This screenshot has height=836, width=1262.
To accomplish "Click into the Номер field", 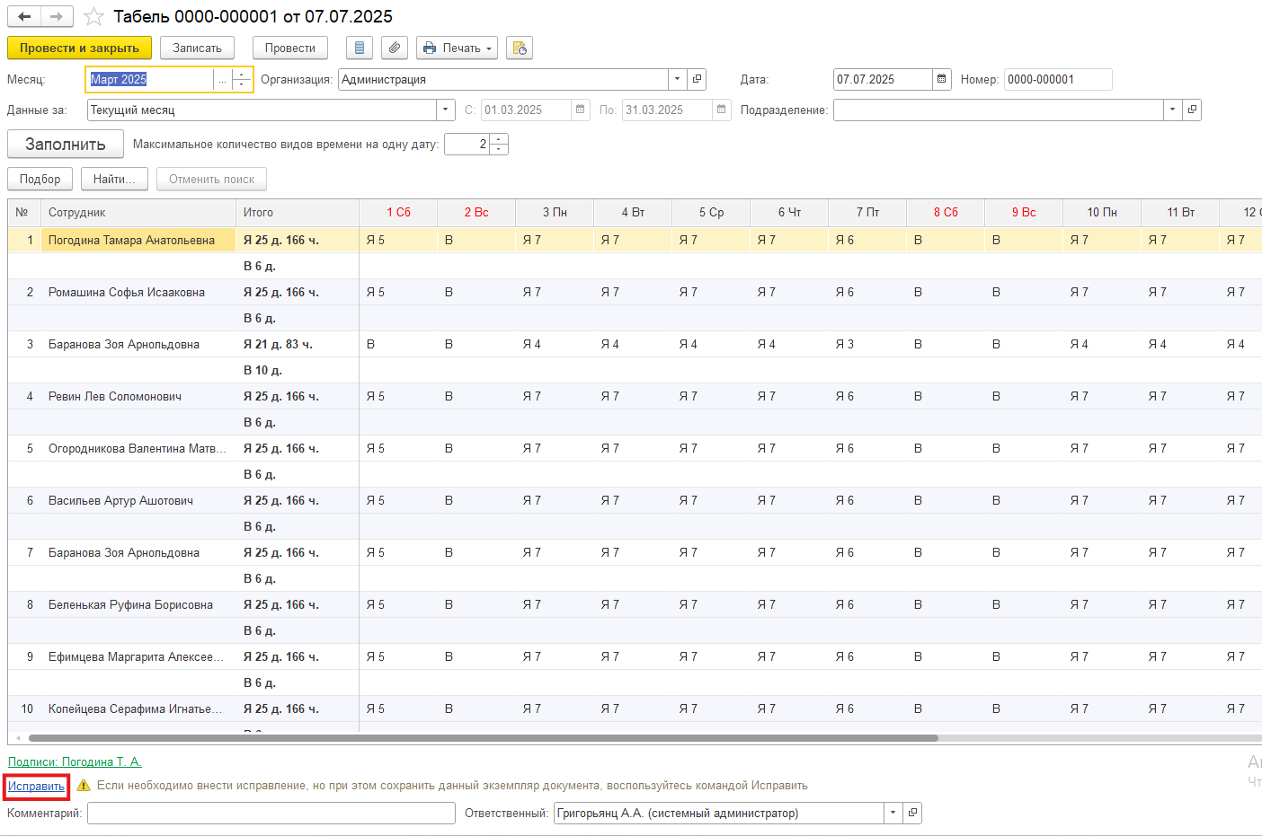I will 1058,79.
